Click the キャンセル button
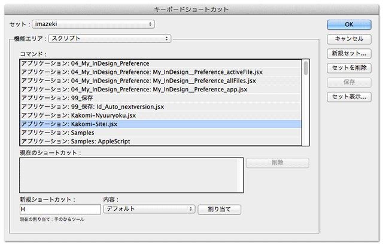Viewport: 383px width, 246px height. (x=349, y=39)
